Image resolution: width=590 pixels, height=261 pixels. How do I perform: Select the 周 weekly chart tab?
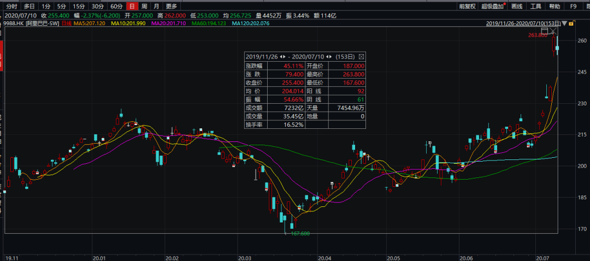144,7
